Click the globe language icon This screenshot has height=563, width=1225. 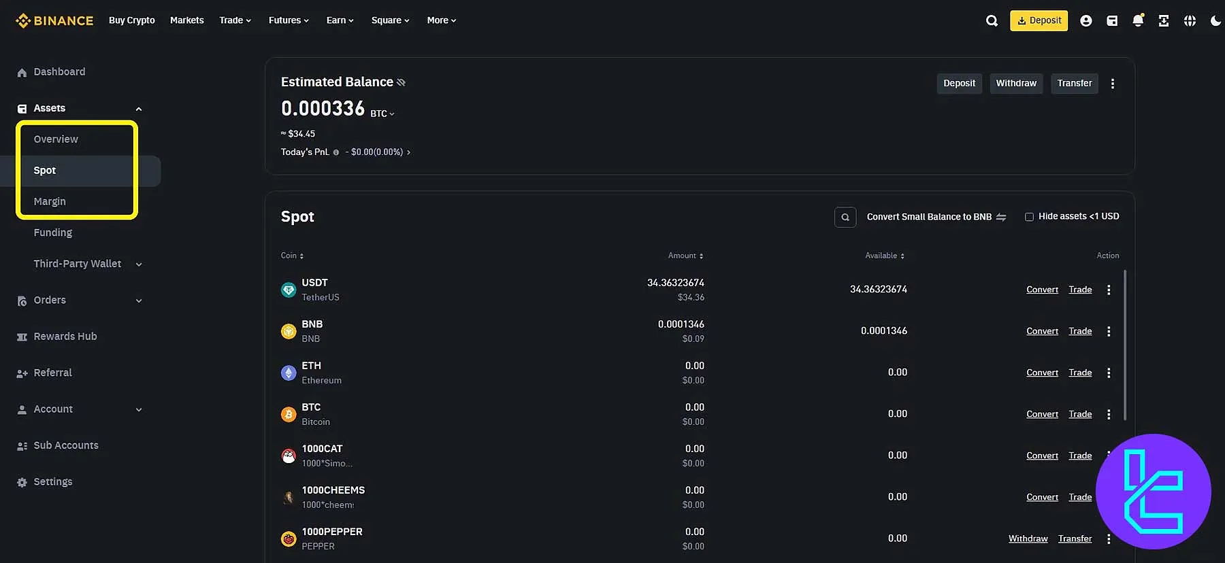pos(1189,21)
